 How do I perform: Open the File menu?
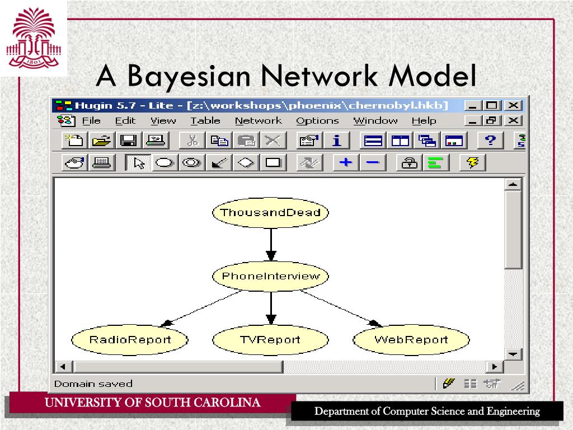tap(91, 121)
